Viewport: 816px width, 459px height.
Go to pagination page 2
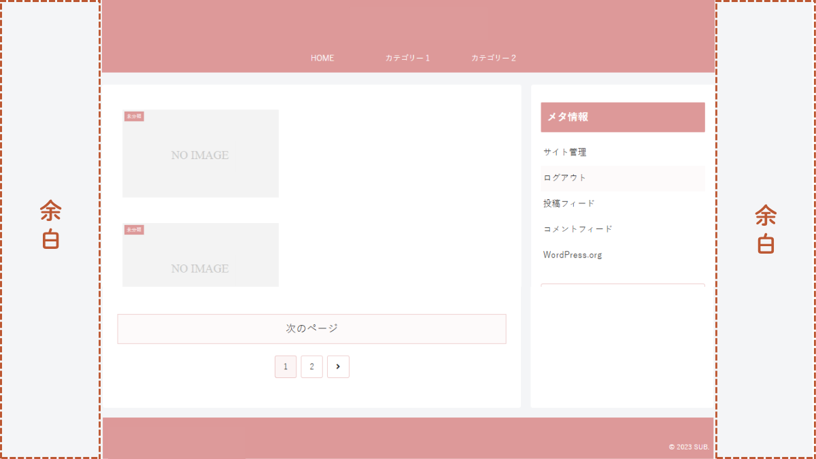click(x=311, y=367)
